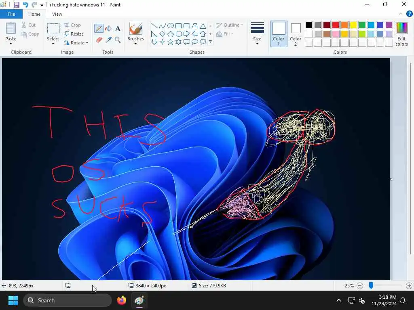Screen dimensions: 414x310
Task: Open Customize Quick Access Toolbar arrow
Action: point(42,5)
